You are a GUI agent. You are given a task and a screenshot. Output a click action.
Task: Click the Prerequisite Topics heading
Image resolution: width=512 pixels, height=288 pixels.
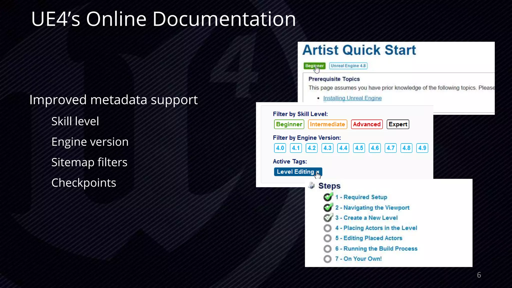(x=334, y=79)
